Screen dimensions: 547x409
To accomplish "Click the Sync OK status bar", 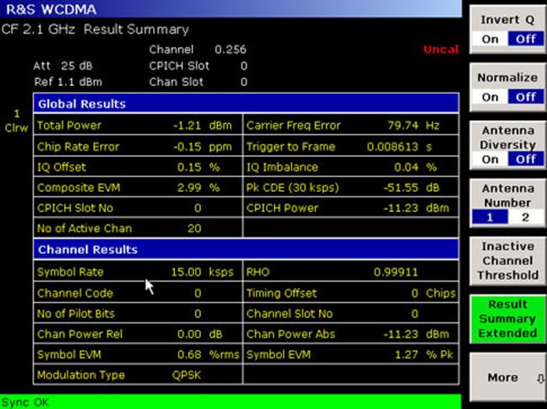I will (x=231, y=402).
